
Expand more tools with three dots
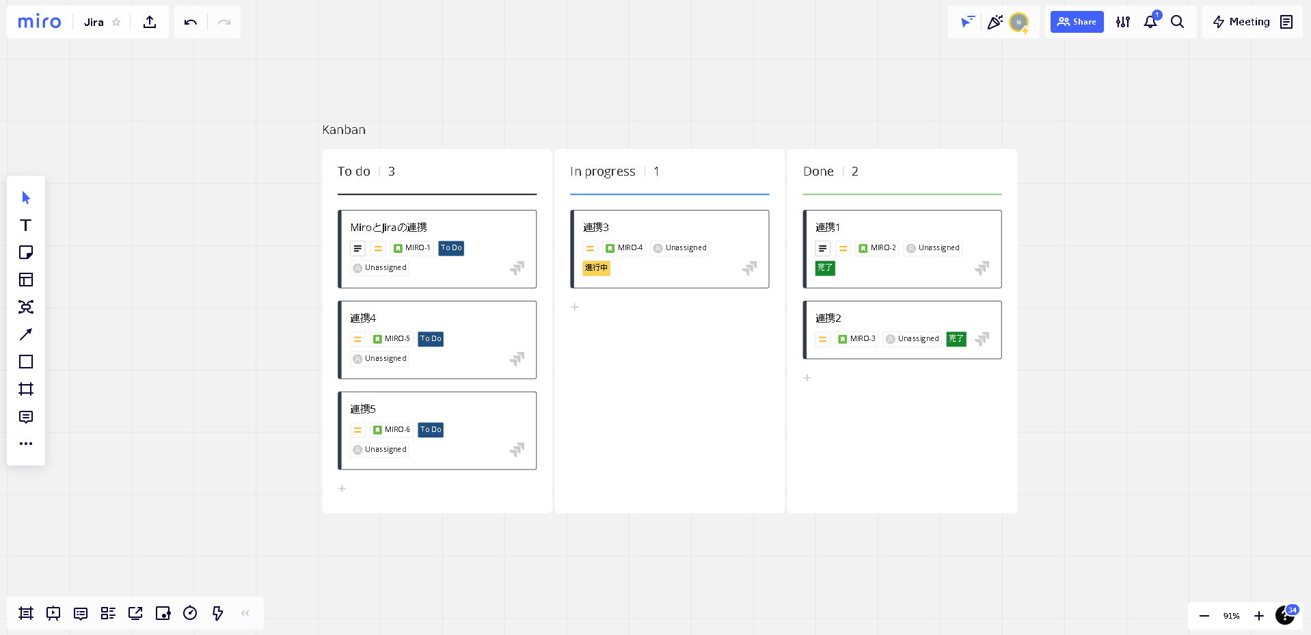click(x=26, y=444)
